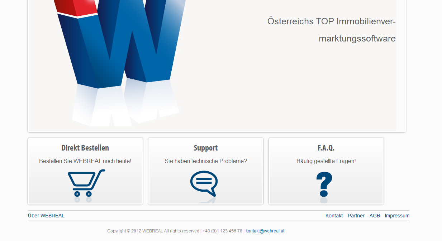
Task: Click the kontakt@webreal.at email link
Action: click(265, 231)
